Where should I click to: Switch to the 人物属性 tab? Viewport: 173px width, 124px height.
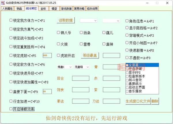[7, 9]
